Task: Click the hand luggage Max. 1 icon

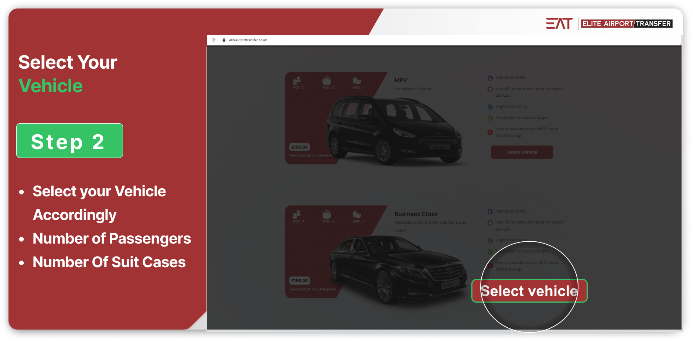Action: [x=358, y=81]
